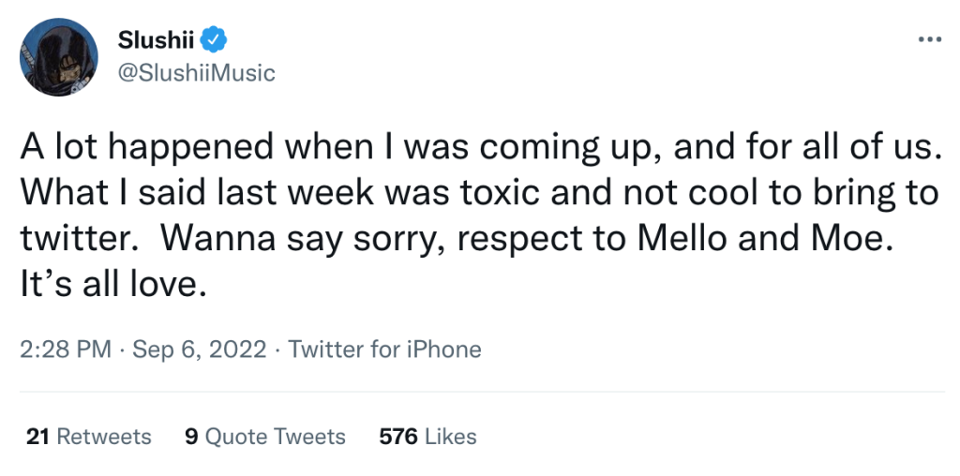The height and width of the screenshot is (476, 960).
Task: Click the blue verified badge beside Slushii
Action: pyautogui.click(x=215, y=39)
